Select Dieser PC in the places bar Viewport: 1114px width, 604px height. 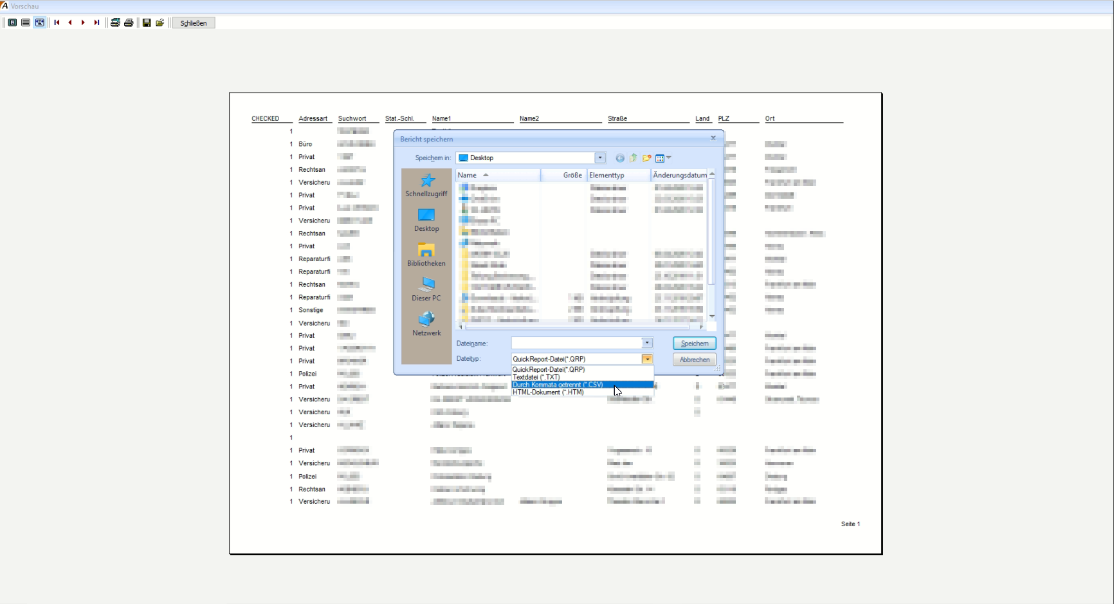[426, 289]
